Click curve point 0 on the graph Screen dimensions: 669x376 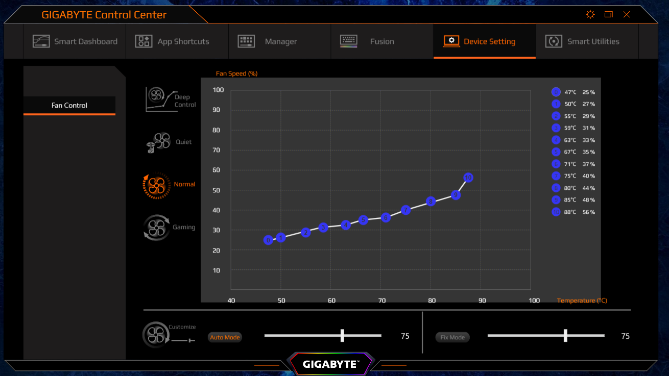click(268, 240)
